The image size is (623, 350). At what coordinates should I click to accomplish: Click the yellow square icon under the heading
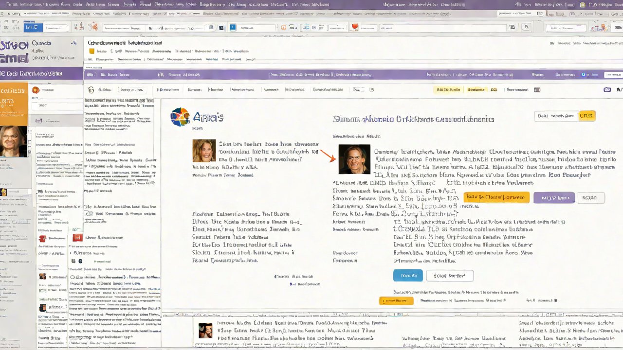[x=91, y=51]
